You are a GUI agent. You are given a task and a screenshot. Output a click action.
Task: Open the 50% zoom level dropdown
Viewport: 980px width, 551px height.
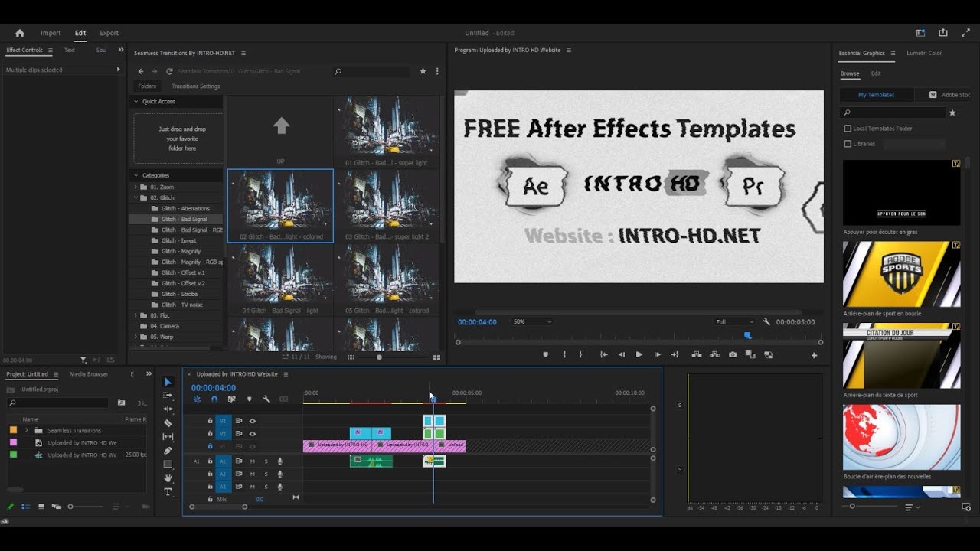pyautogui.click(x=532, y=322)
